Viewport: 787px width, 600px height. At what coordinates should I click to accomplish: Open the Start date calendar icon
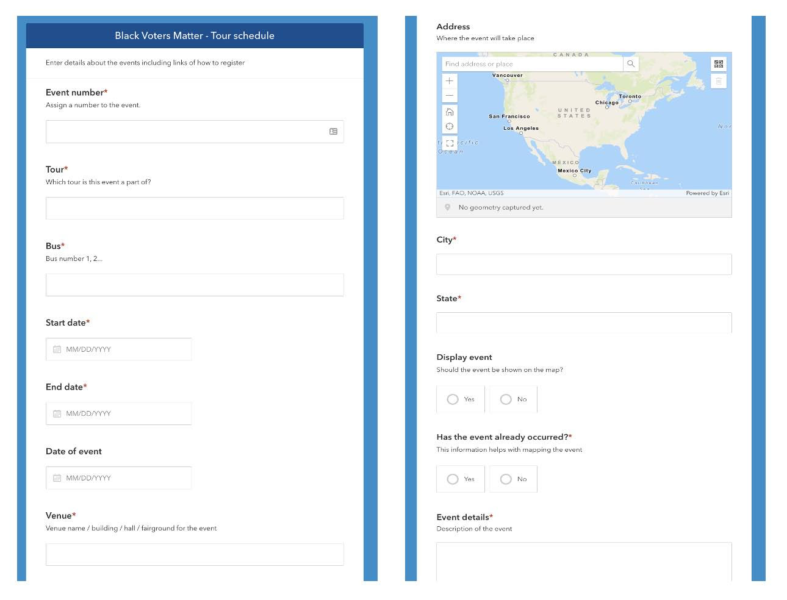(x=57, y=349)
